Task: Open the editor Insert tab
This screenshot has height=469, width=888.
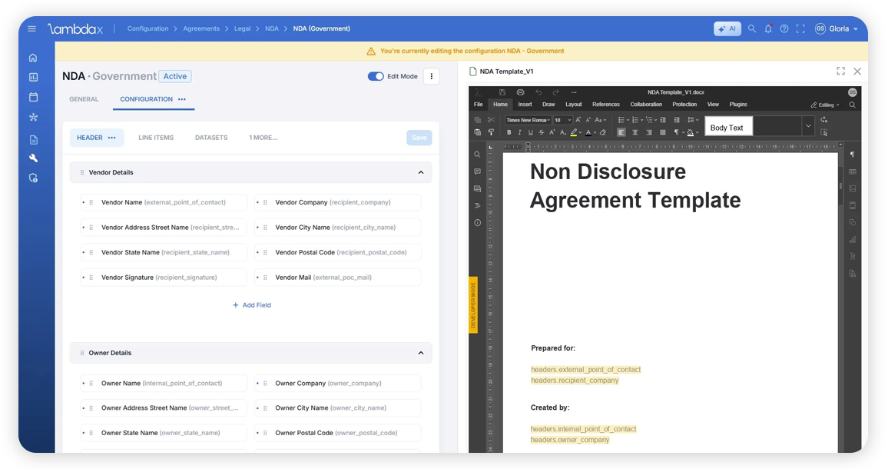Action: pyautogui.click(x=525, y=105)
